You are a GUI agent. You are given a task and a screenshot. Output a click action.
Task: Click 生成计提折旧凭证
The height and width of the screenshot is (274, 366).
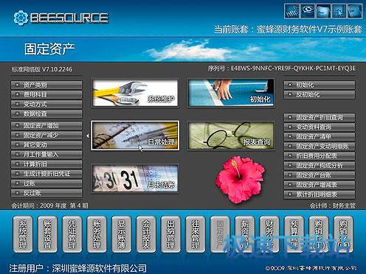(46, 174)
